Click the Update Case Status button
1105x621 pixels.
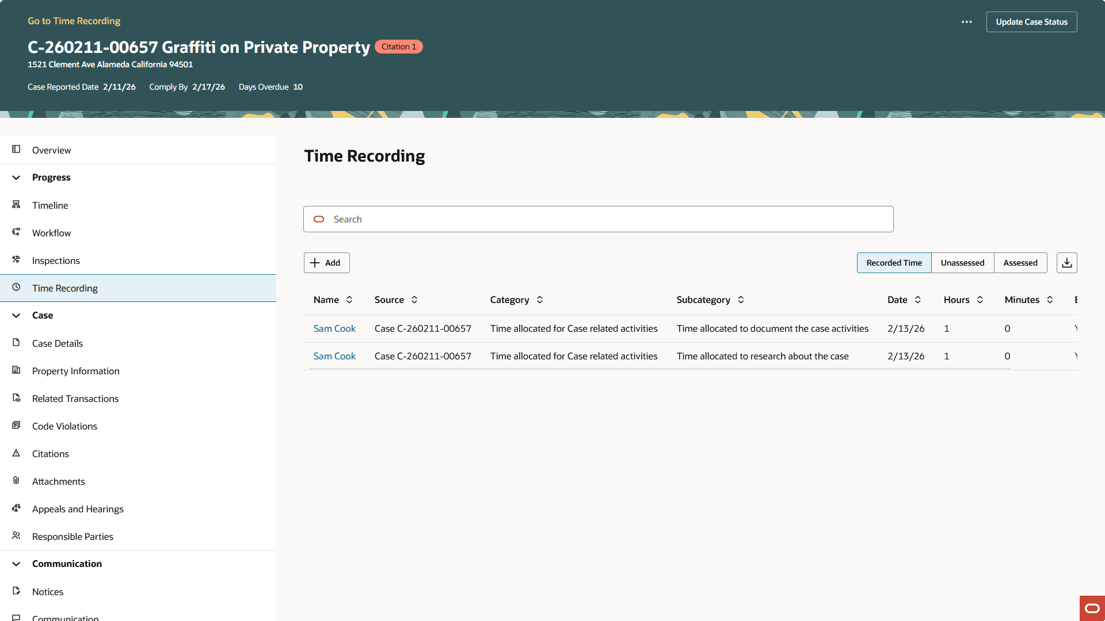tap(1031, 22)
